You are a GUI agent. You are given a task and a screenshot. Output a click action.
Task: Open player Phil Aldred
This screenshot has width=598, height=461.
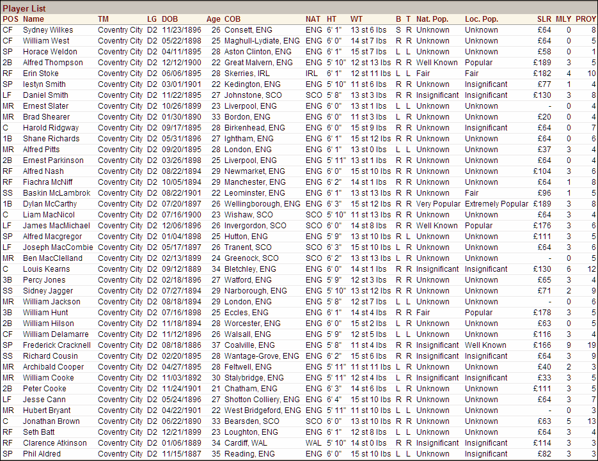[42, 454]
